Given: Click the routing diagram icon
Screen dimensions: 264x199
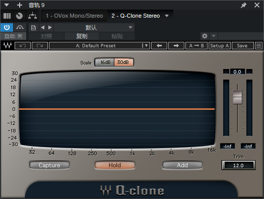Looking at the screenshot, I should [32, 16].
